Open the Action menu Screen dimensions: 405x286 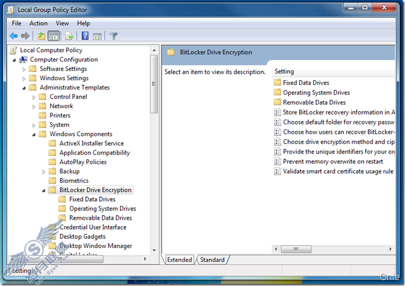pos(38,23)
